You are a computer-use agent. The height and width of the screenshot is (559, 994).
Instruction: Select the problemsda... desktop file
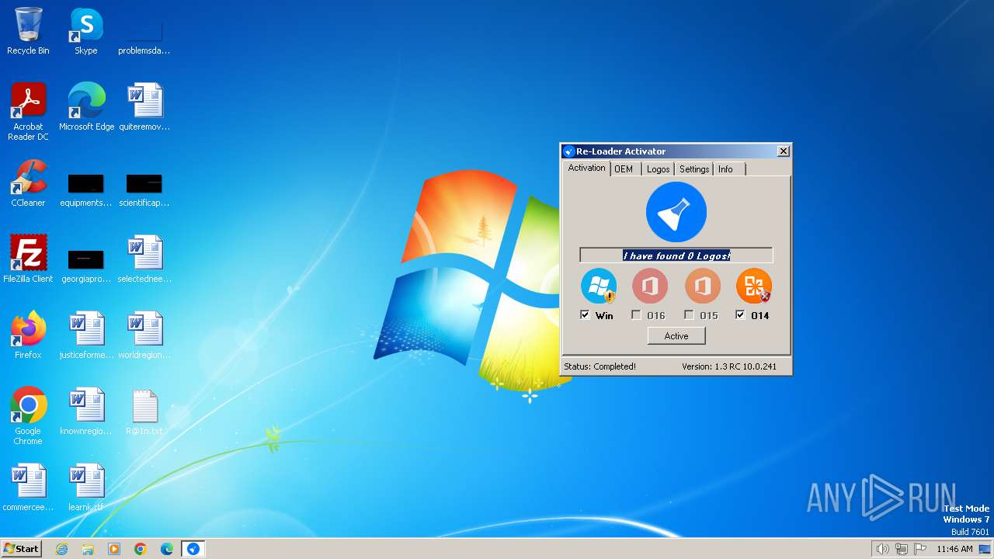[x=144, y=31]
